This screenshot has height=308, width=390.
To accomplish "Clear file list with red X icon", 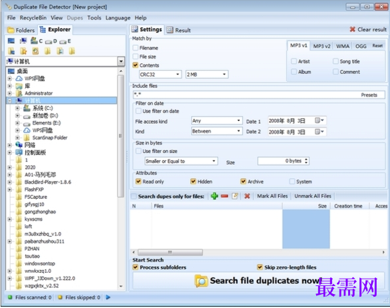I will point(247,196).
